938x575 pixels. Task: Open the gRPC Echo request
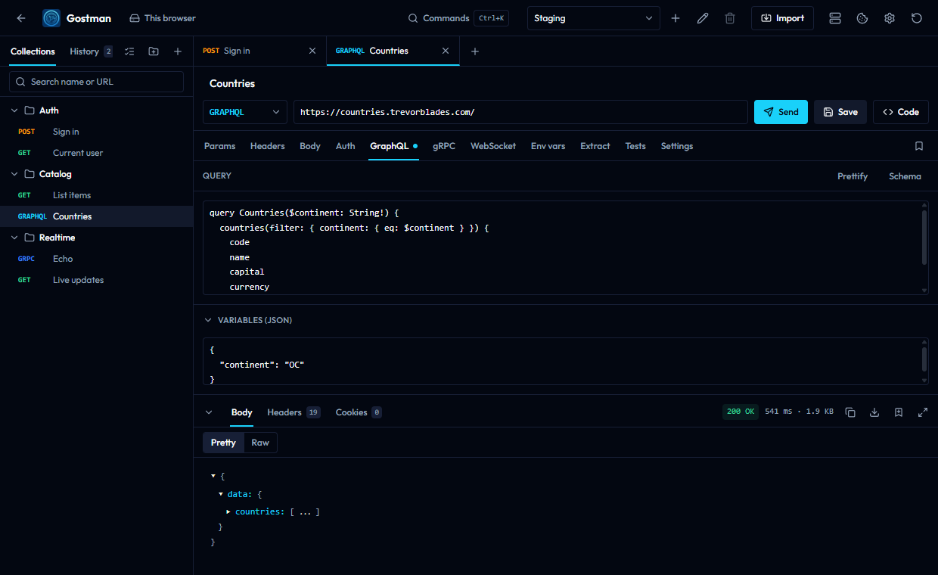click(x=96, y=259)
